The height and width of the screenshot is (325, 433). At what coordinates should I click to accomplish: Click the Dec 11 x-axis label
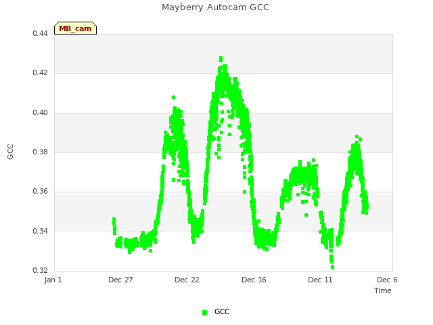click(320, 280)
